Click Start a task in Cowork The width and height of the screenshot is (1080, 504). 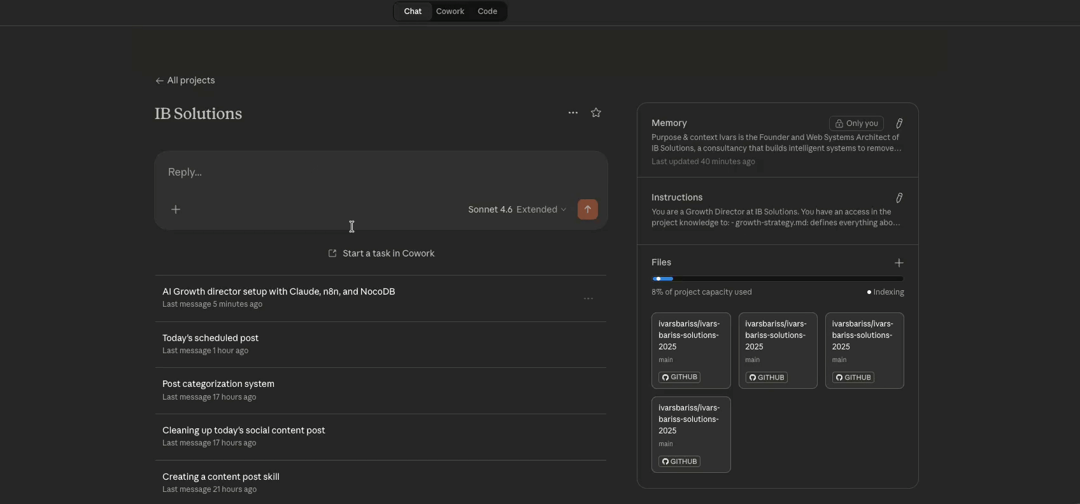coord(381,253)
